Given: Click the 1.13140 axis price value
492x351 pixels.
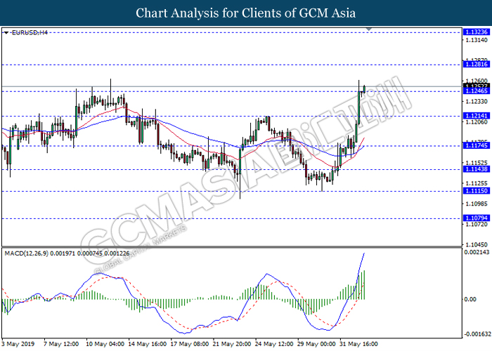Looking at the screenshot, I should [x=477, y=40].
